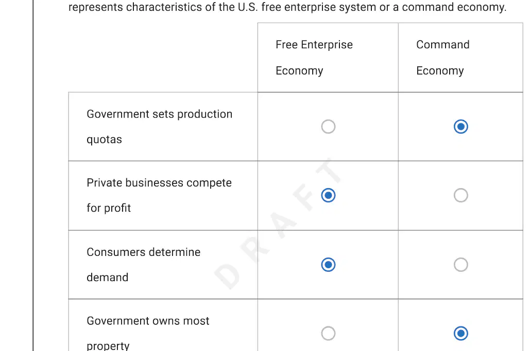Screen dimensions: 530x351
Task: Click the Command Economy column header
Action: (x=443, y=58)
